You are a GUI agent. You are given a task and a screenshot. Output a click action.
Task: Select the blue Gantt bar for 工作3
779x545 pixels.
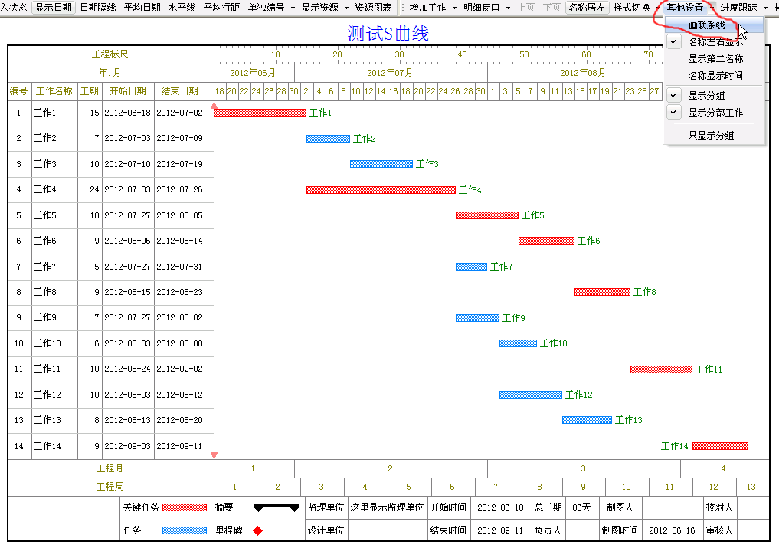[381, 164]
